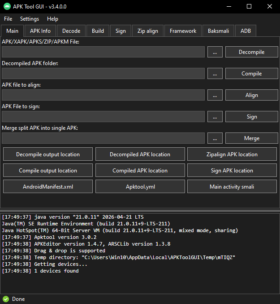Viewport: 280px width, 304px height.
Task: Click the 'Java HotSpot(TM) 64-Bit Server VM' log line
Action: tap(120, 230)
